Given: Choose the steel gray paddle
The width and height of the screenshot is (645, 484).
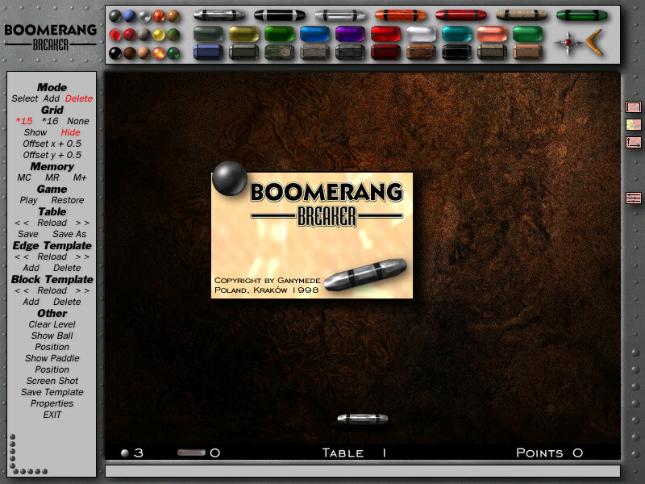Looking at the screenshot, I should [218, 15].
